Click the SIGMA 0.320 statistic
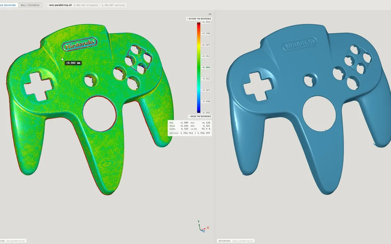This screenshot has width=391, height=244. pos(179,129)
